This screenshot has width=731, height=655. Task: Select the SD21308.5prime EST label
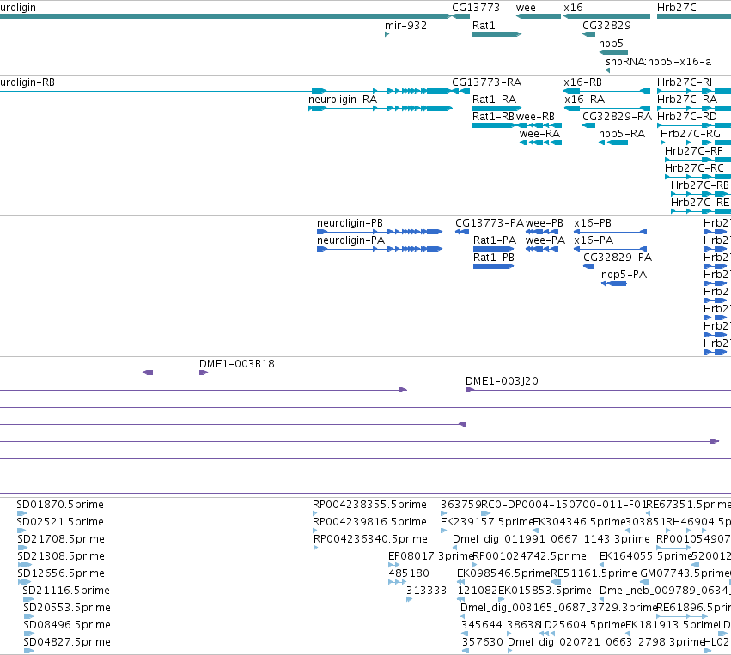pyautogui.click(x=61, y=556)
